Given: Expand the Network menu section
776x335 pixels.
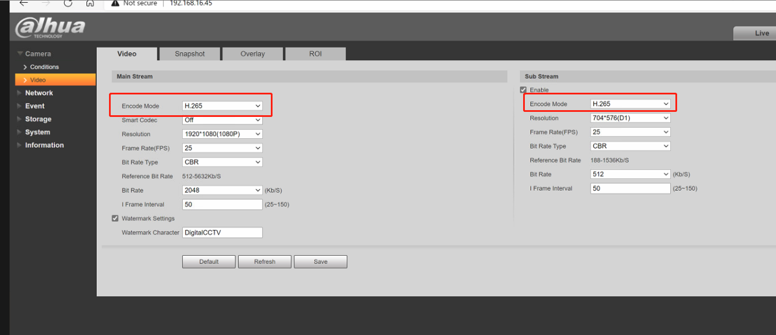Looking at the screenshot, I should pyautogui.click(x=39, y=93).
